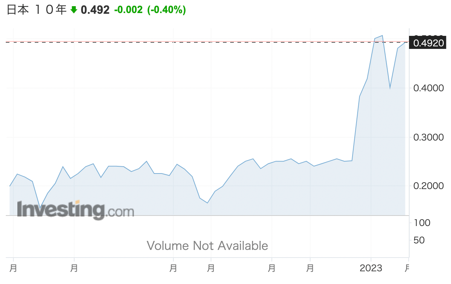This screenshot has height=284, width=451.
Task: Click the 0.2000 price axis label
Action: tap(428, 186)
